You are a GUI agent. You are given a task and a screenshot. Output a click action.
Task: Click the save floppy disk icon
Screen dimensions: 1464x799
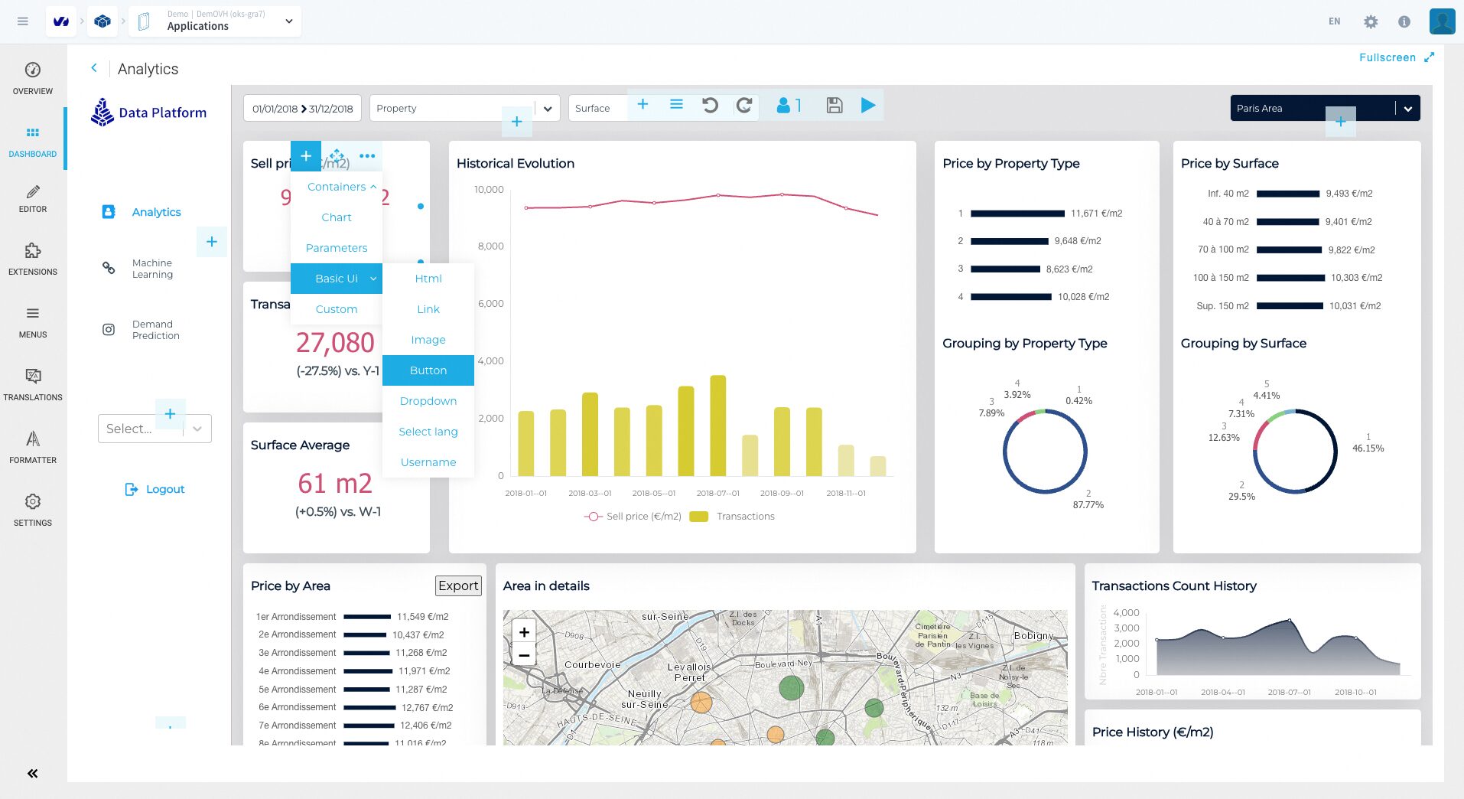(x=834, y=106)
